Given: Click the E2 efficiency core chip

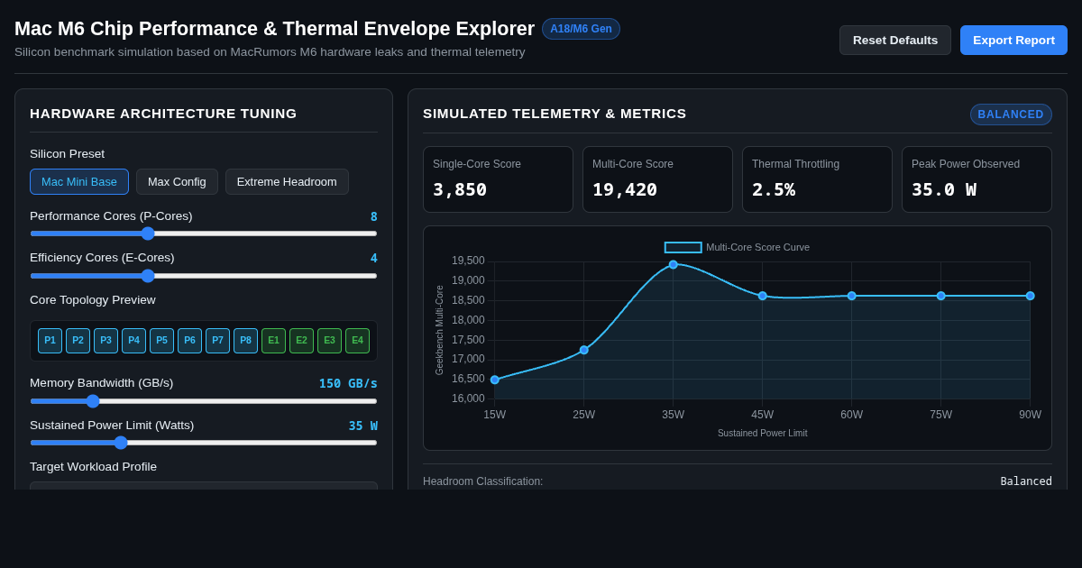Looking at the screenshot, I should coord(301,341).
